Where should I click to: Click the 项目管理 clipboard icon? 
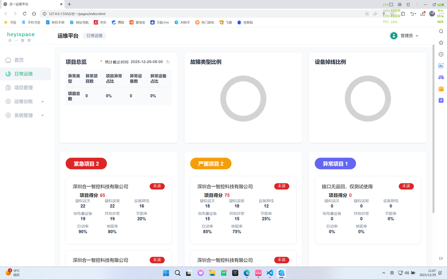[8, 88]
